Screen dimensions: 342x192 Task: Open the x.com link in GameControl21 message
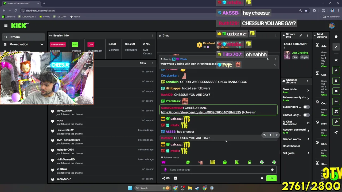point(201,113)
